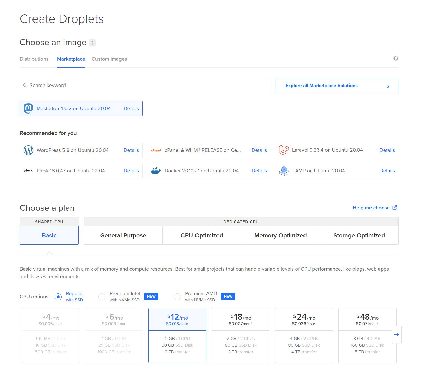Click the DEDICATED CPU header label
This screenshot has width=424, height=370.
pos(241,222)
